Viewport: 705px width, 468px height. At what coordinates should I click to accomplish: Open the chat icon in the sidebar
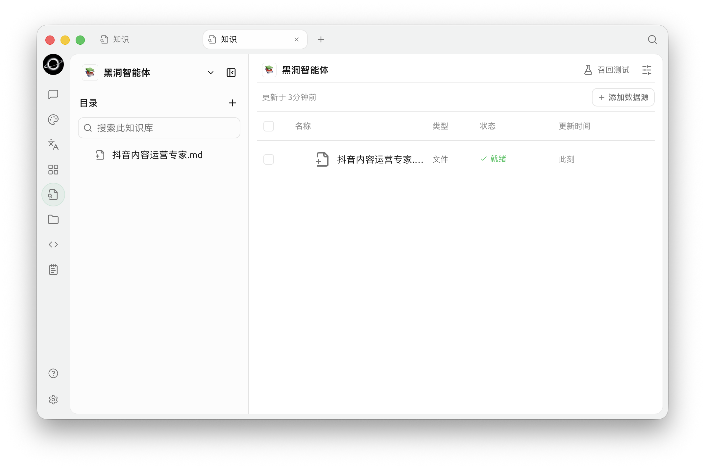tap(53, 95)
